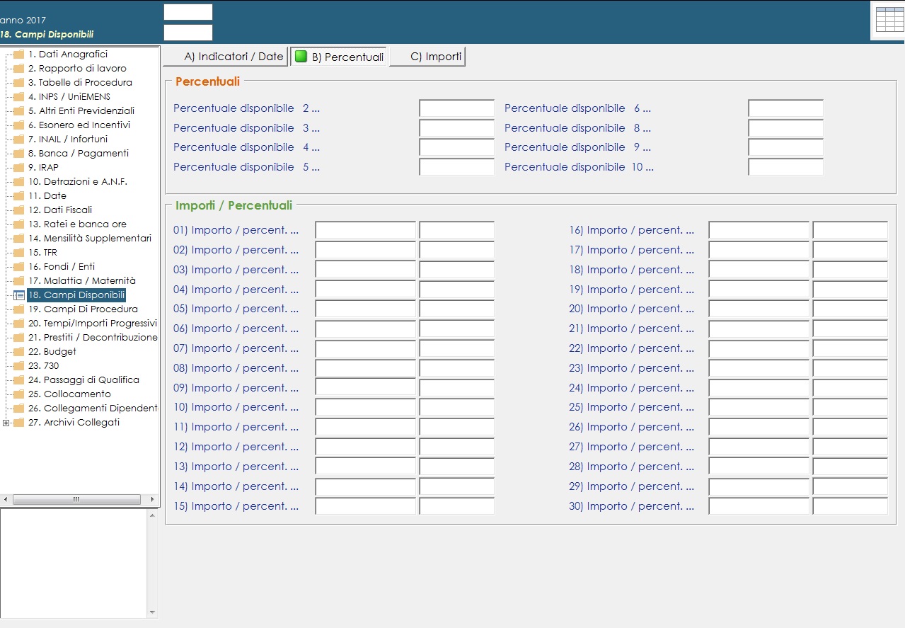Image resolution: width=905 pixels, height=628 pixels.
Task: Select Banca / Pagamenti in the tree
Action: coord(78,154)
